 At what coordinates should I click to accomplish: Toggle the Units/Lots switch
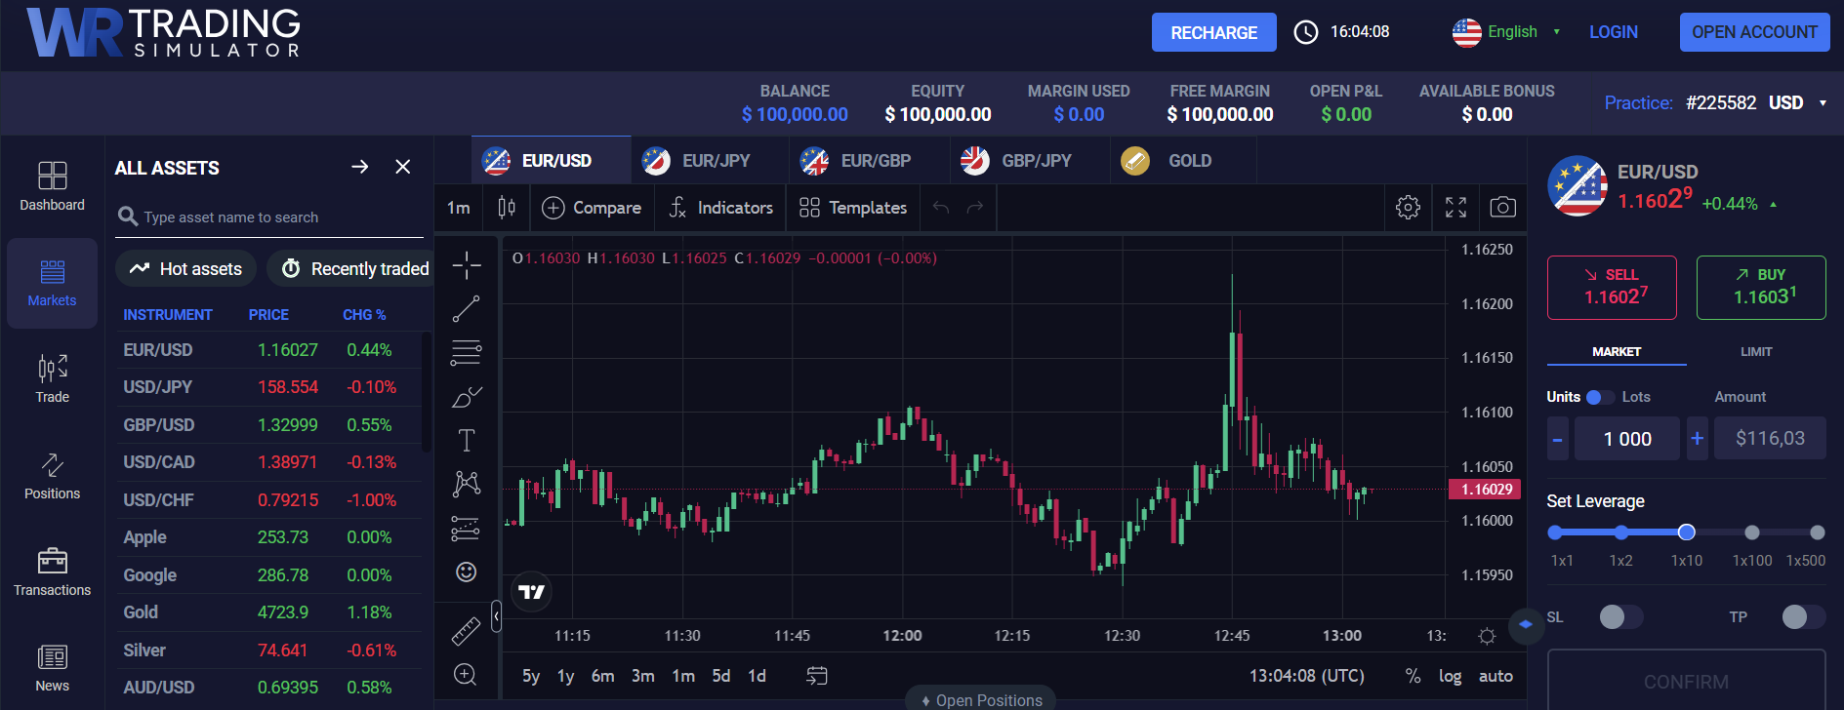click(x=1599, y=397)
